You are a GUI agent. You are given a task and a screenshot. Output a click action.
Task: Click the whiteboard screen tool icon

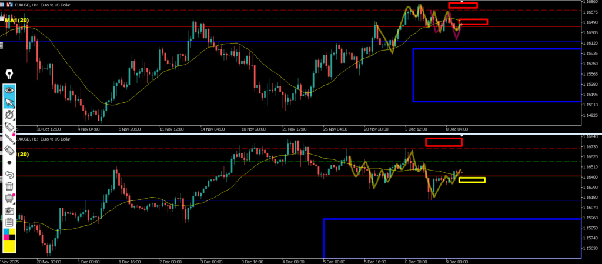click(x=9, y=198)
